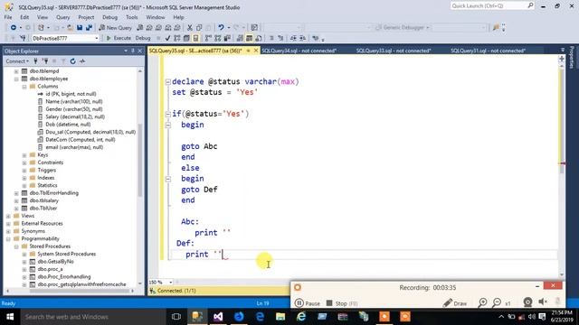This screenshot has width=579, height=325.
Task: Click the Refresh icon in Object Explorer
Action: (72, 61)
